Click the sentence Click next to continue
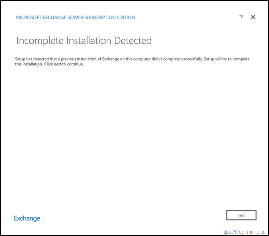The width and height of the screenshot is (269, 236). 64,64
